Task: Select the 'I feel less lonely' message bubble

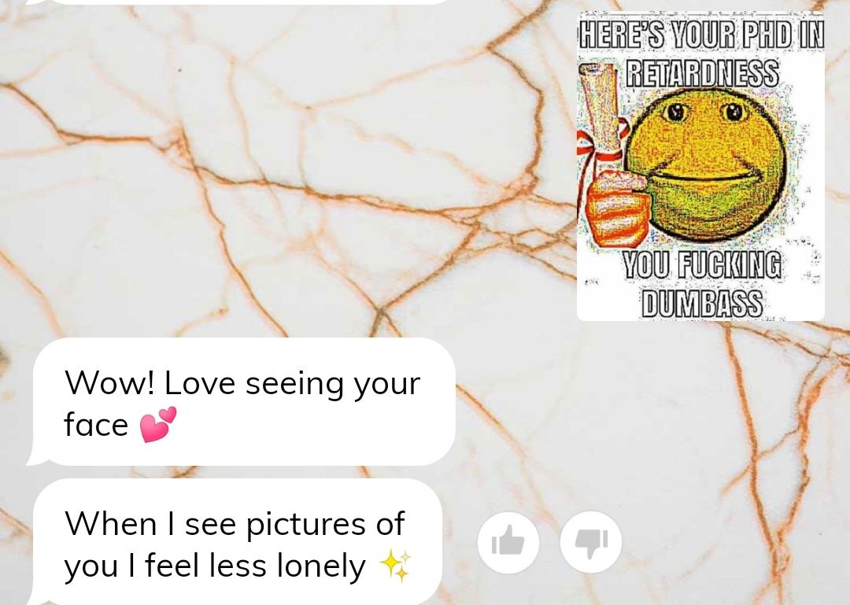Action: click(236, 542)
